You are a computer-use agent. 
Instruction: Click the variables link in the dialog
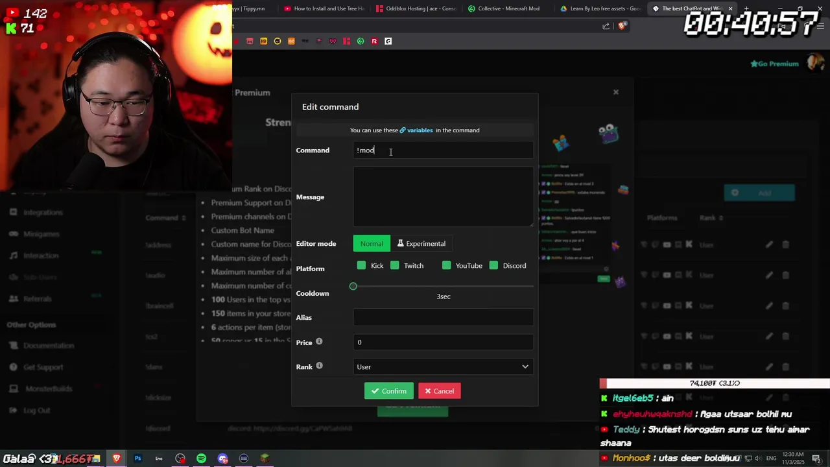pyautogui.click(x=416, y=130)
